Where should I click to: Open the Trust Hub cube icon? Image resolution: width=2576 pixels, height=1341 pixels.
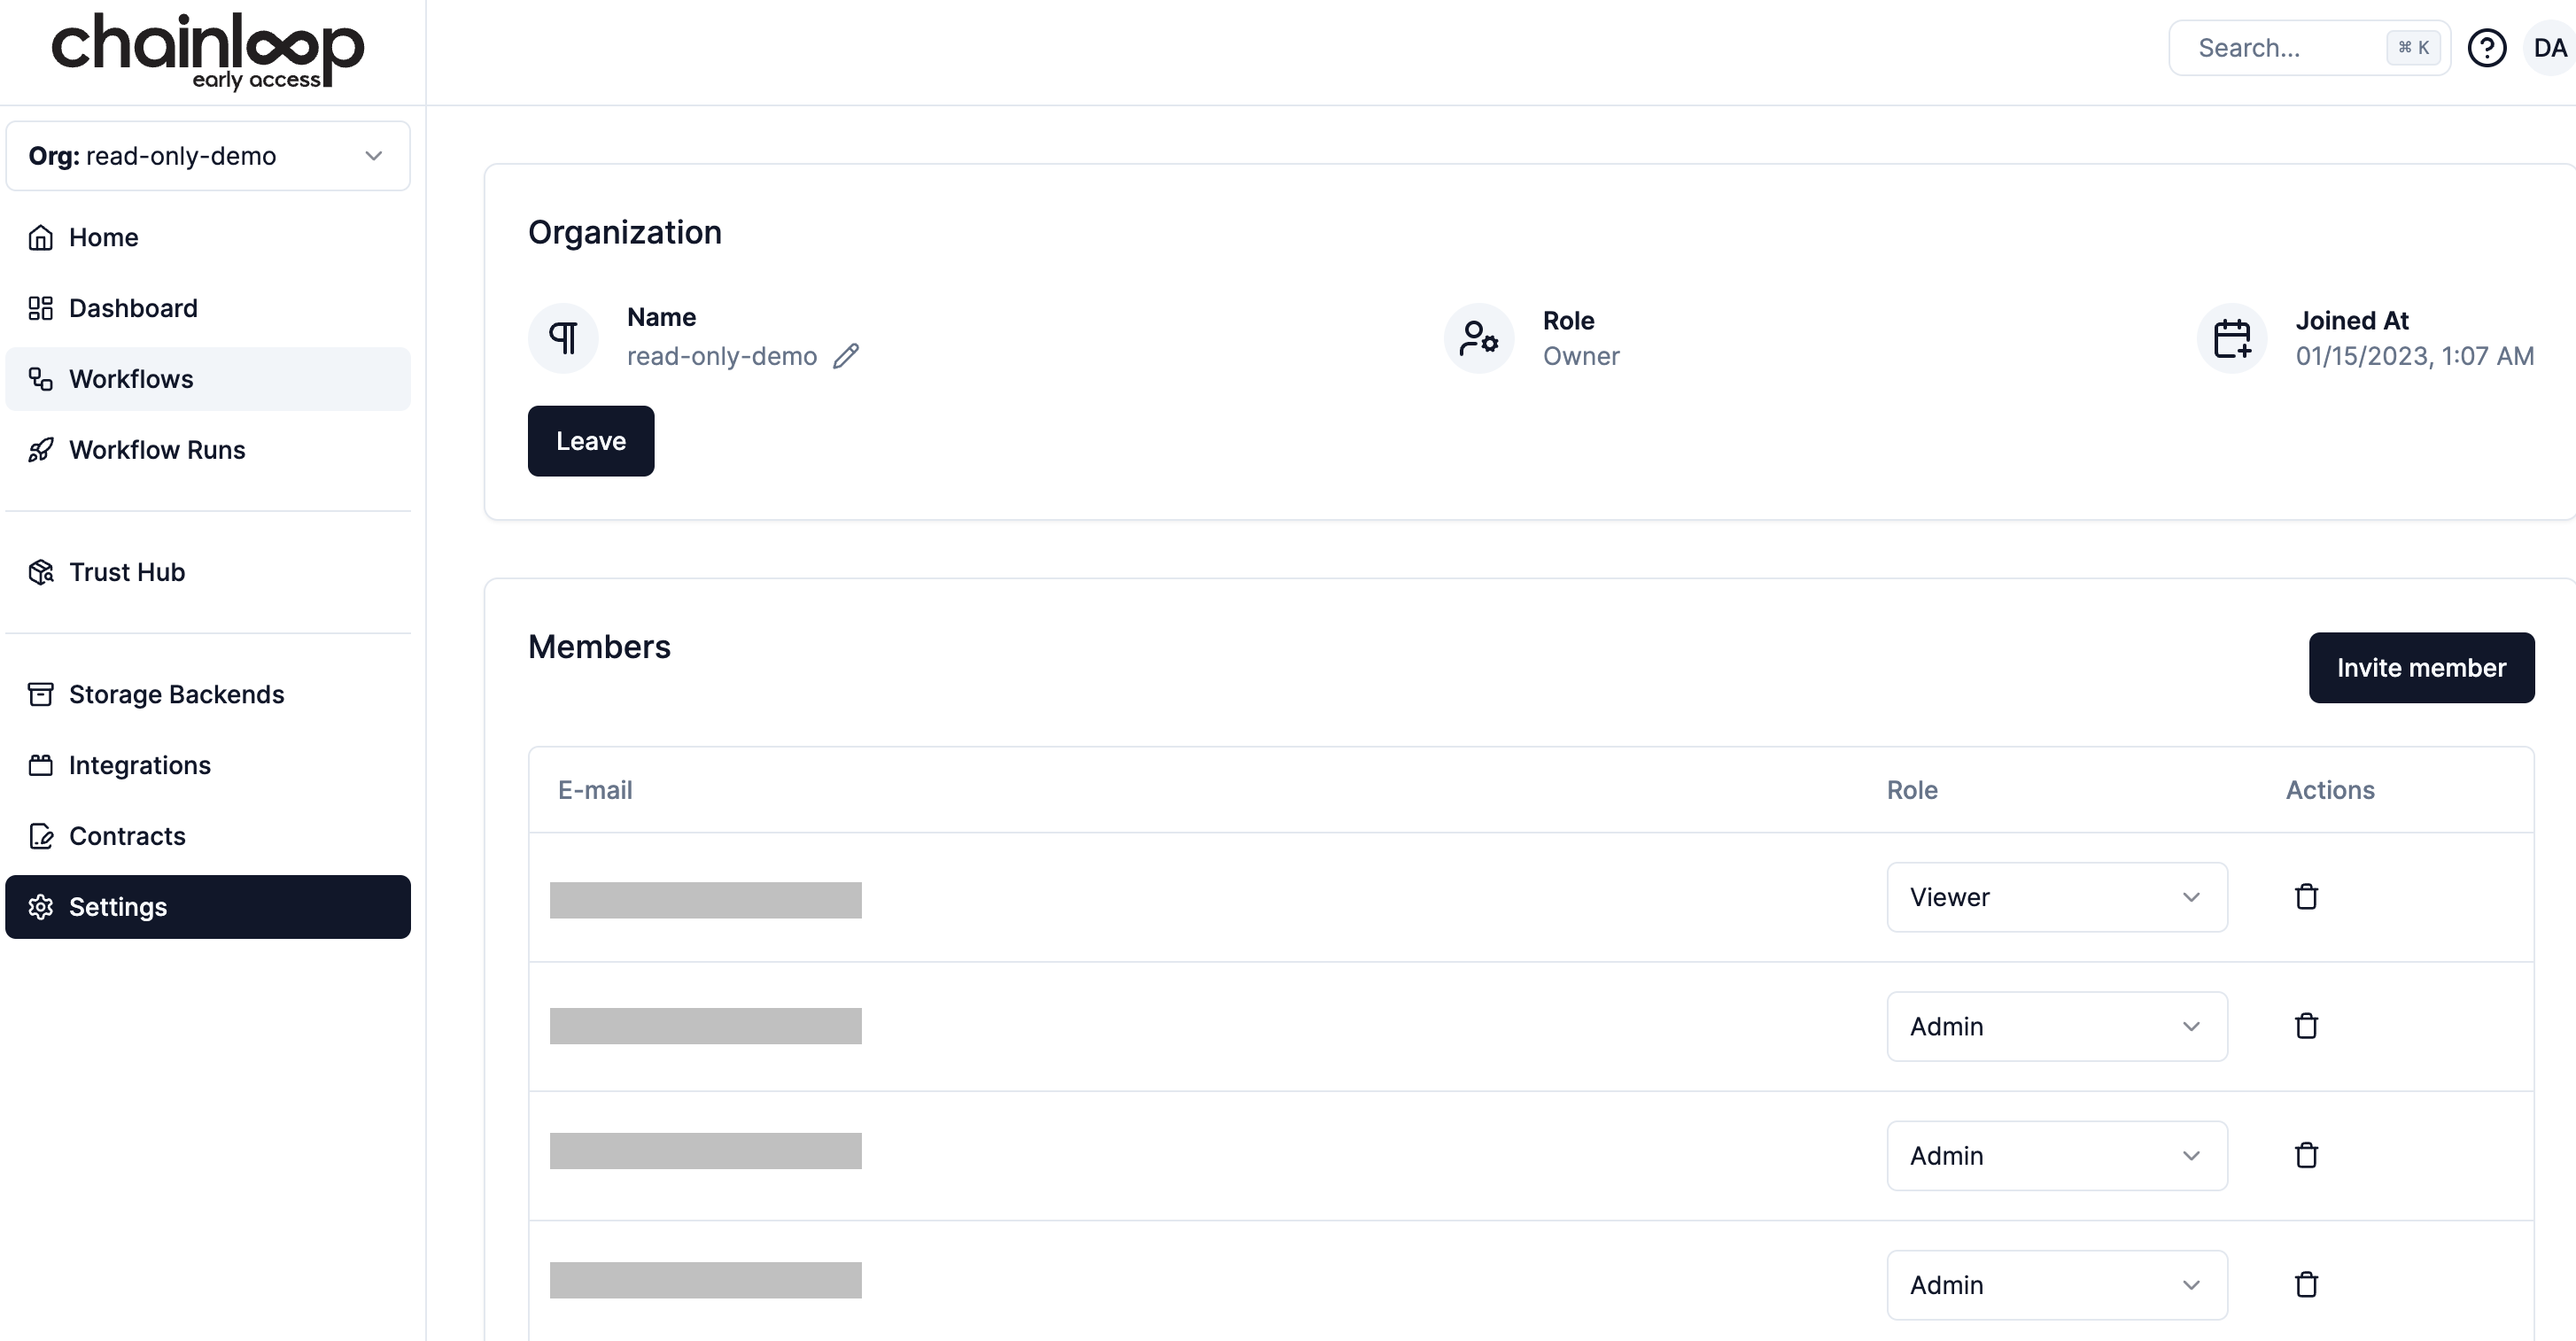pos(41,571)
